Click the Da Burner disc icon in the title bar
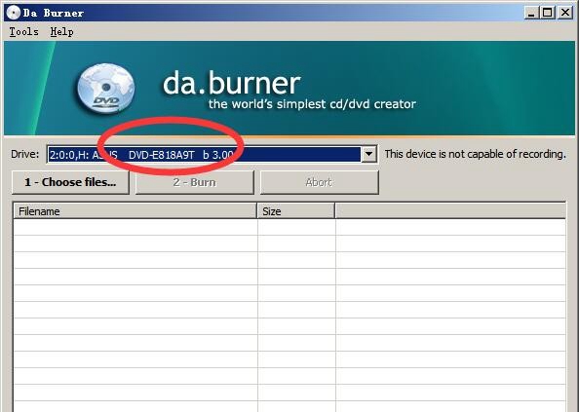Screen dimensions: 579x412 (14, 13)
